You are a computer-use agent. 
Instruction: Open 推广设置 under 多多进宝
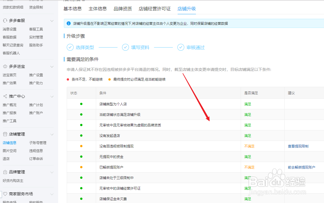(x=36, y=75)
